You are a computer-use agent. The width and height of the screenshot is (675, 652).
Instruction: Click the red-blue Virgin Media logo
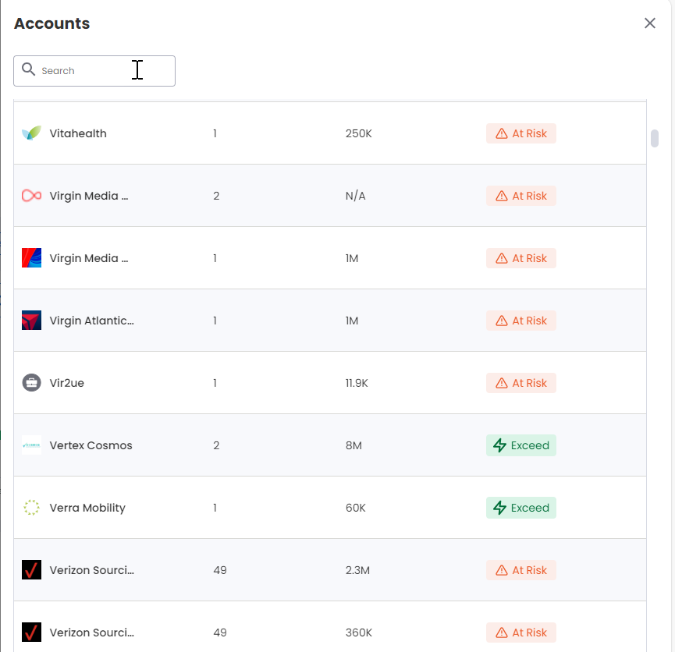point(31,258)
